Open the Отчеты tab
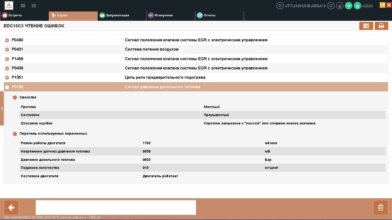392x220 pixels. (x=209, y=15)
